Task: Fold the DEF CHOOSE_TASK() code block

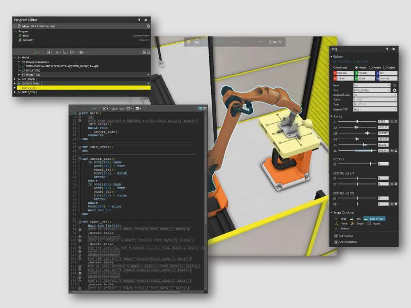Action: point(80,159)
